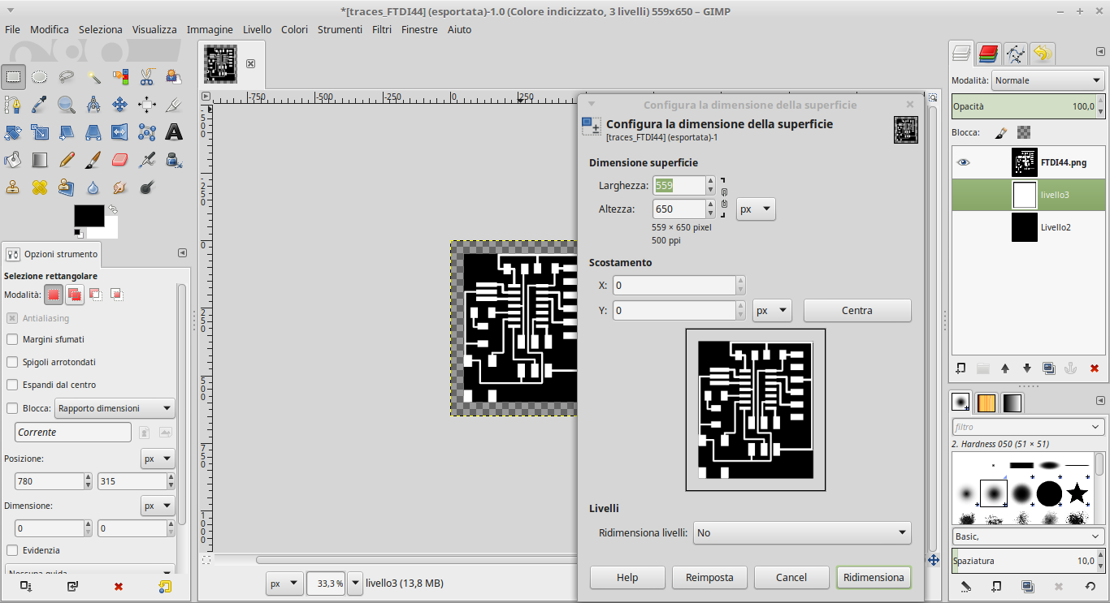Click chain link between Larghezza and Altezza
This screenshot has height=603, width=1110.
tap(724, 197)
